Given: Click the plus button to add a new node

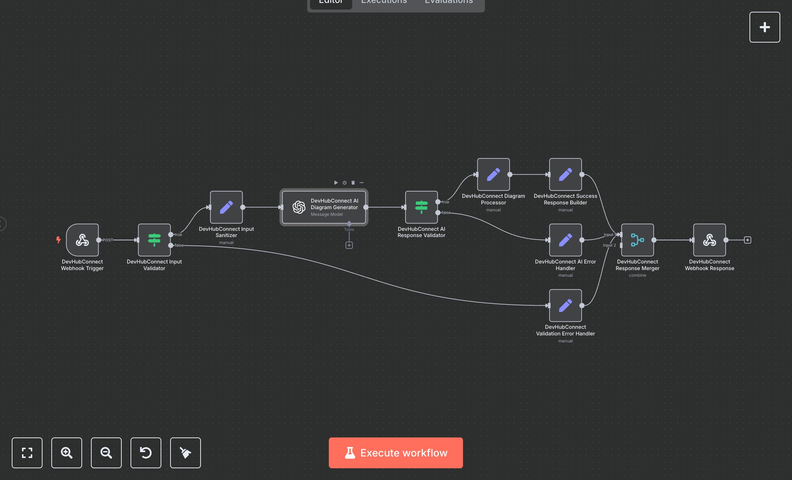Looking at the screenshot, I should [x=764, y=27].
